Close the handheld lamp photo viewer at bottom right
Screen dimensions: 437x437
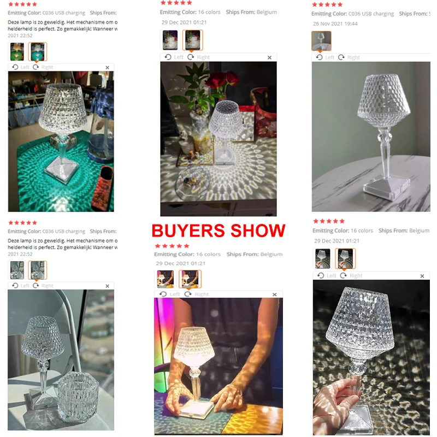point(422,276)
